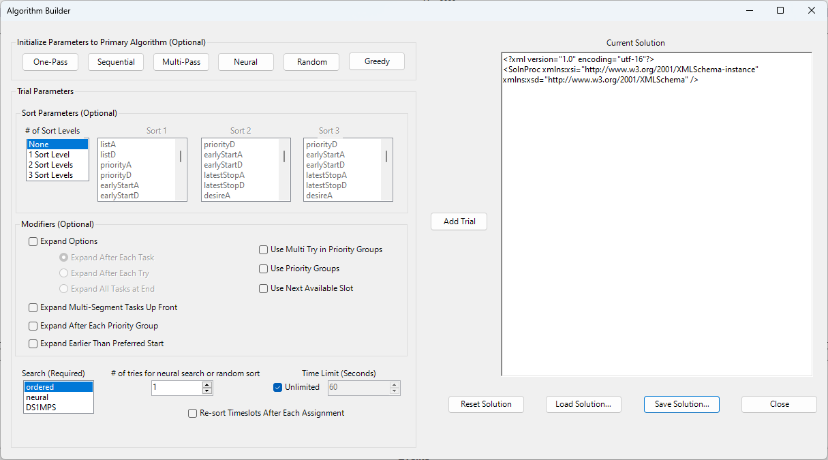Click the number of tries input field

[177, 388]
